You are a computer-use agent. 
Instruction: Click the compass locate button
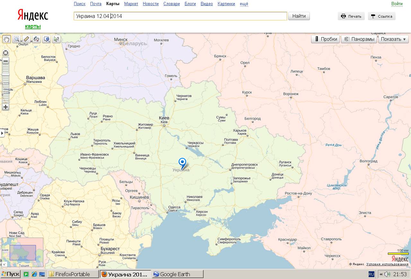pos(5,53)
